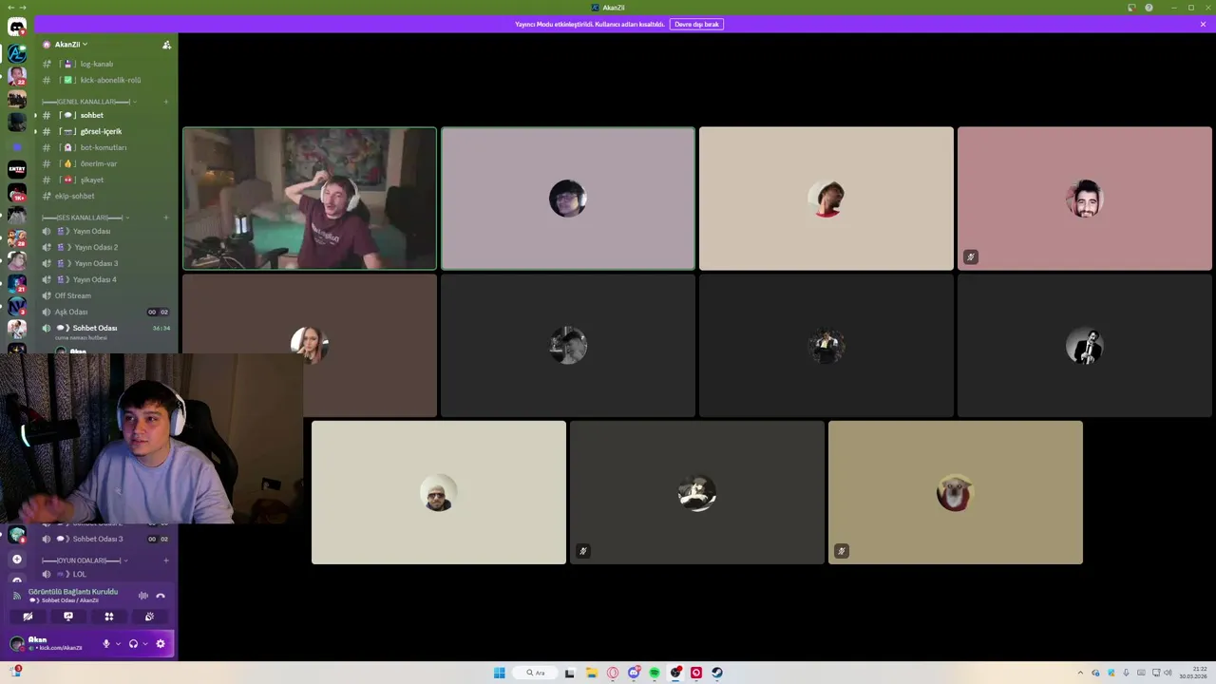Open the log-kanalı text channel
The image size is (1216, 684).
pos(104,64)
